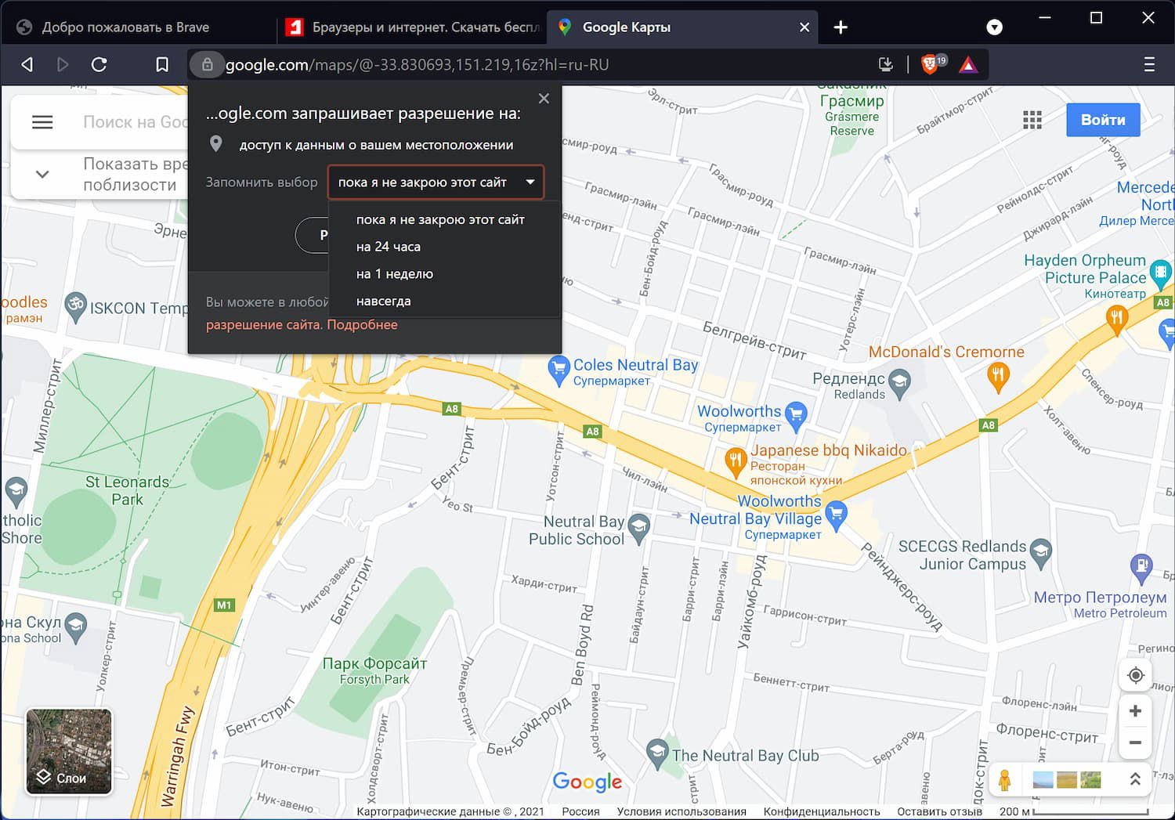This screenshot has width=1175, height=820.
Task: Switch to the satellite Слои thumbnail
Action: [69, 751]
